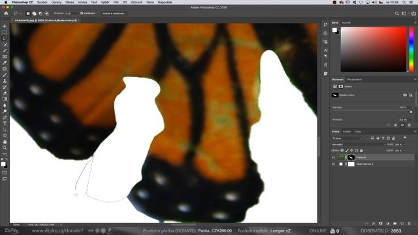418x235 pixels.
Task: Switch to the Vzorník tab
Action: [x=346, y=23]
